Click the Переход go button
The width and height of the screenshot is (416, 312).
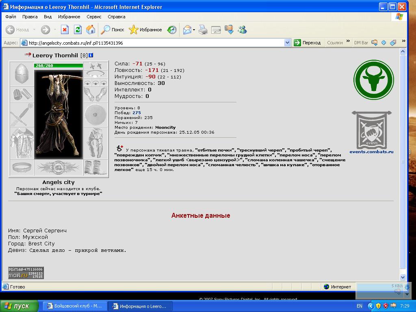click(308, 43)
